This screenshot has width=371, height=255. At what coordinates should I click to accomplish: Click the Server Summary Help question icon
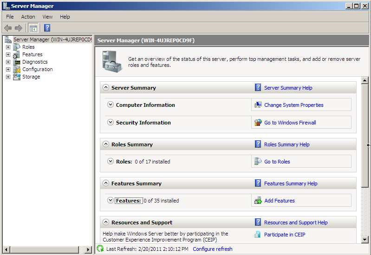point(258,88)
